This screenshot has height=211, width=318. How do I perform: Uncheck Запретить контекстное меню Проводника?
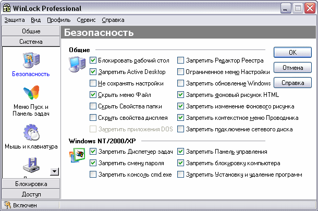pos(180,118)
